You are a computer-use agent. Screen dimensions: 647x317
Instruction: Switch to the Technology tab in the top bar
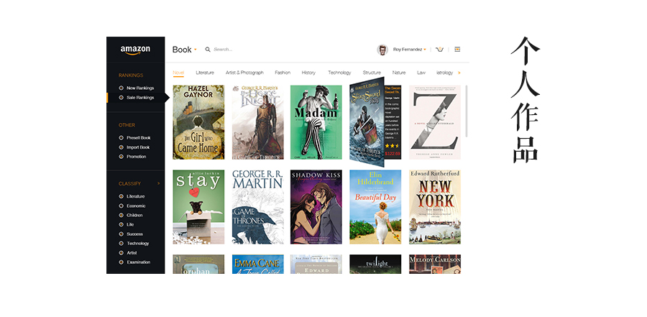(x=339, y=73)
